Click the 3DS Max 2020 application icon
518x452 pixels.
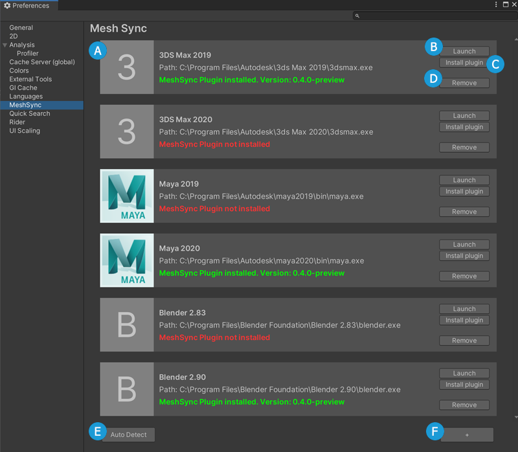[x=127, y=131]
